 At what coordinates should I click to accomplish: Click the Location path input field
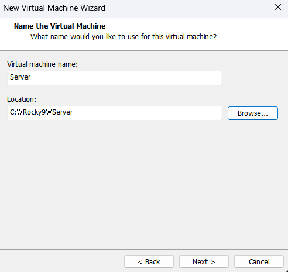pos(115,113)
